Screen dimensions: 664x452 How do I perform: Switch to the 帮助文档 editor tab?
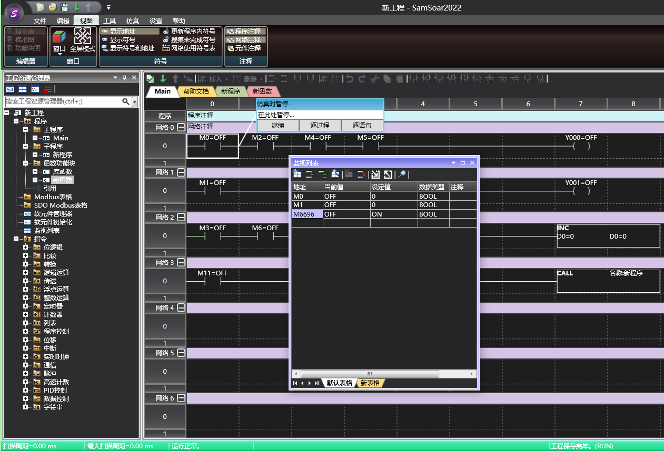(196, 91)
